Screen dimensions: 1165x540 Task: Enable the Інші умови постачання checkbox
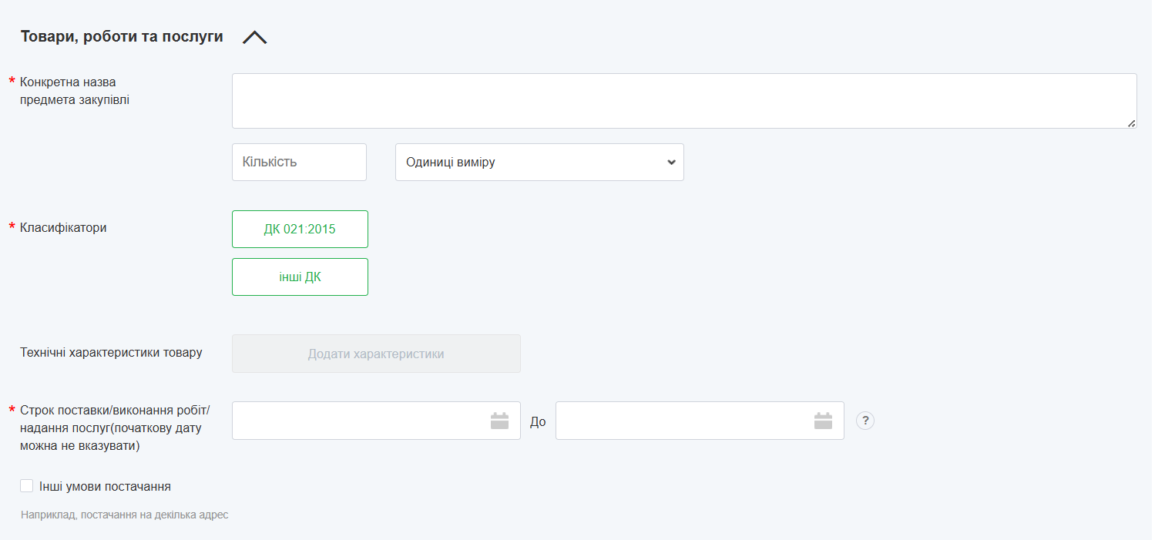[x=27, y=486]
